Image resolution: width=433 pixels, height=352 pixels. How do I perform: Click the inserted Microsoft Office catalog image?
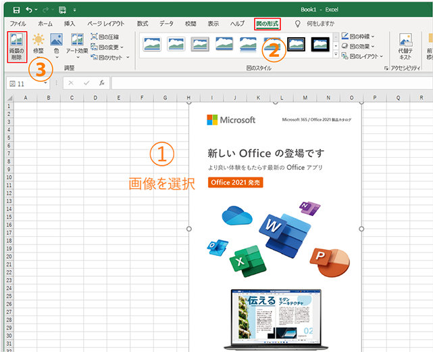point(276,227)
